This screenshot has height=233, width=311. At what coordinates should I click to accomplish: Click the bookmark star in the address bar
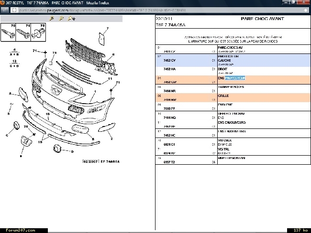click(x=306, y=10)
